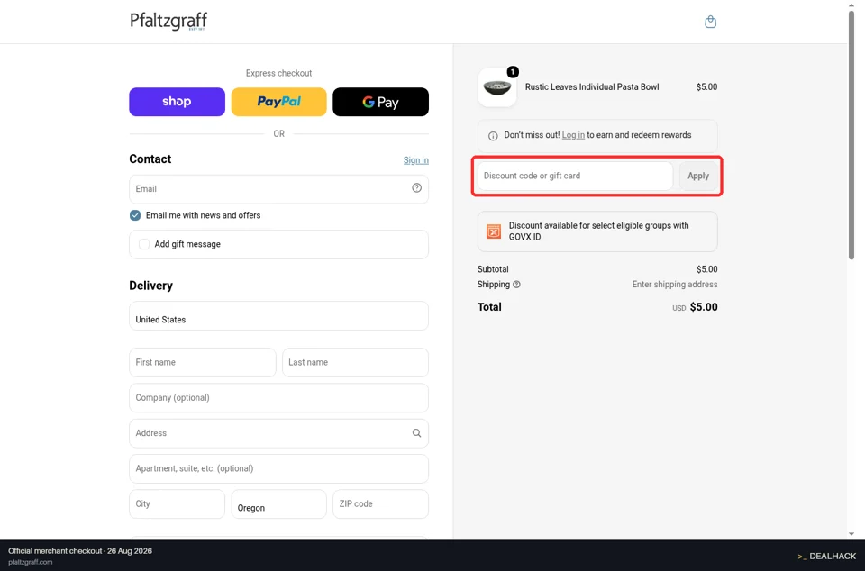Focus the First name field
The width and height of the screenshot is (865, 571).
(203, 362)
